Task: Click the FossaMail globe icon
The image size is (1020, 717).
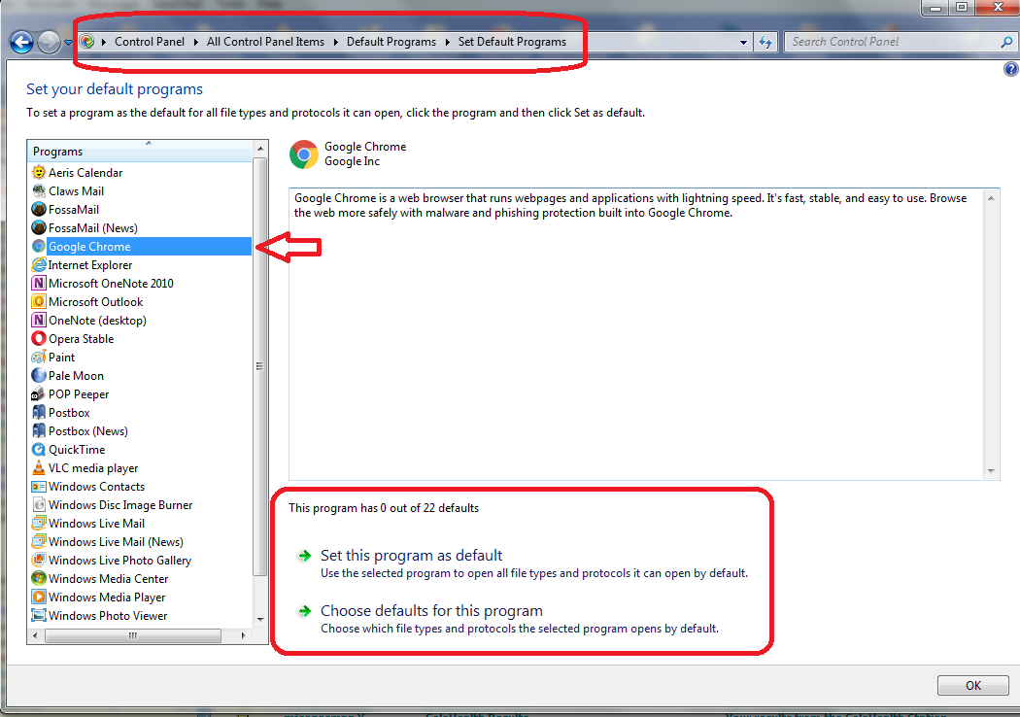Action: (x=39, y=210)
